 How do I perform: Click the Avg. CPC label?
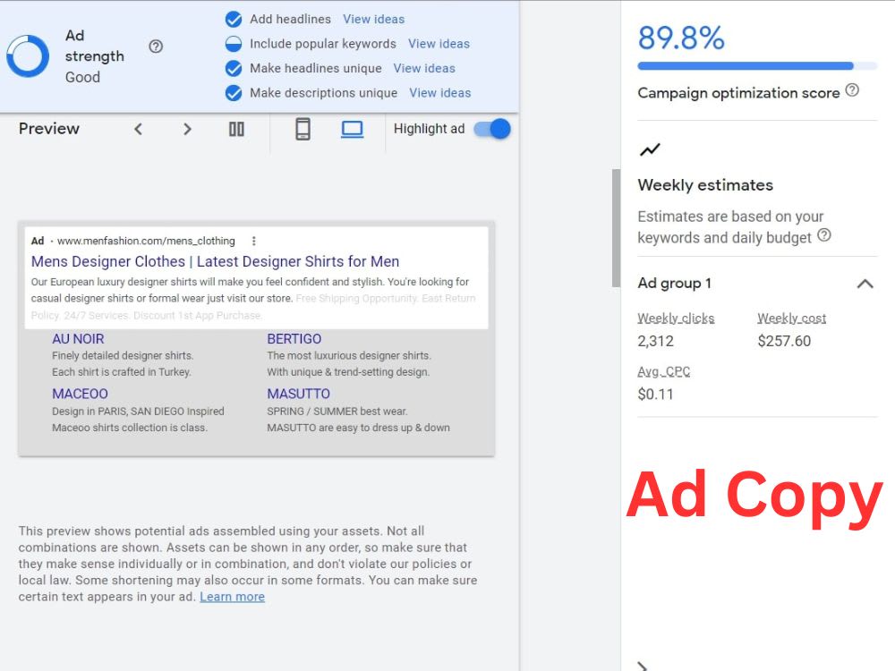point(664,372)
